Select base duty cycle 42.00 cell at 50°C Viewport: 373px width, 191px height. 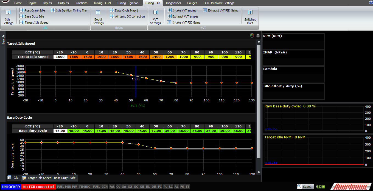point(156,131)
